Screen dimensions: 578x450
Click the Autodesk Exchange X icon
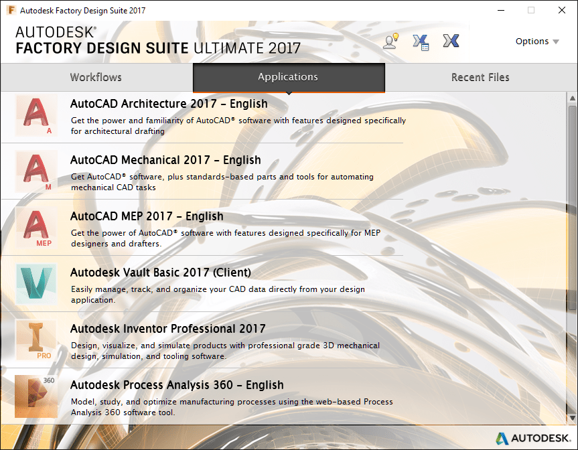(x=450, y=41)
